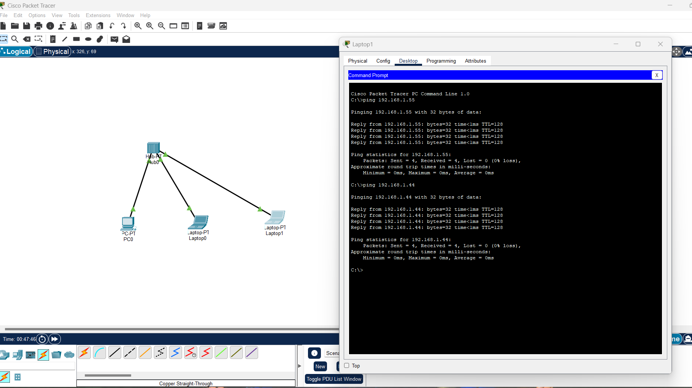Open the Attributes tab in Laptop1
The width and height of the screenshot is (692, 388).
coord(475,61)
